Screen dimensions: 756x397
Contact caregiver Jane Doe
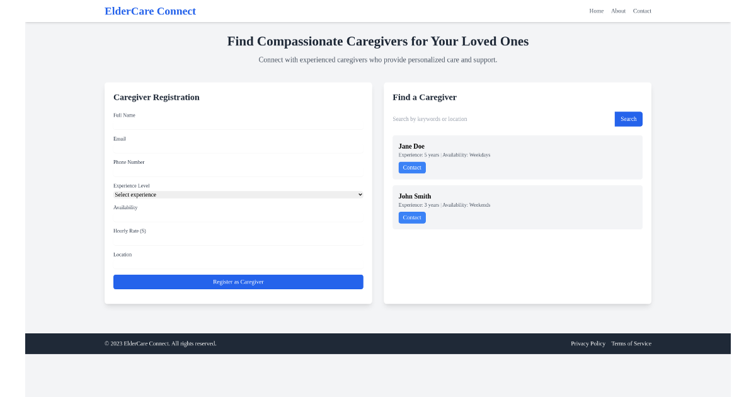(x=411, y=167)
